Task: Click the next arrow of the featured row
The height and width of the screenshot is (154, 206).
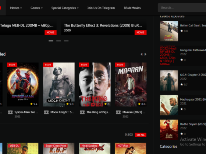Action: (145, 54)
